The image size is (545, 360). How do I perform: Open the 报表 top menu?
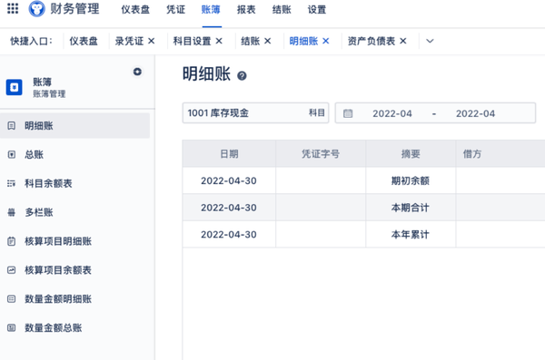[246, 9]
